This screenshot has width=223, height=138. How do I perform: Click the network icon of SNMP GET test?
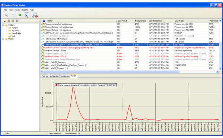42,33
